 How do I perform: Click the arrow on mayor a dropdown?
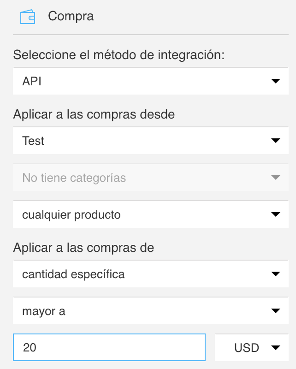276,310
